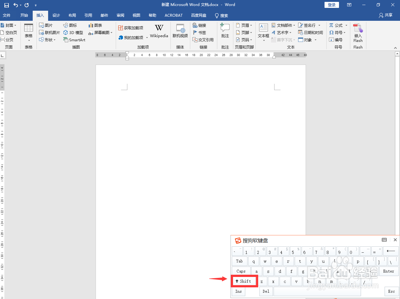
Task: Open the 页眉 header dropdown
Action: point(244,25)
